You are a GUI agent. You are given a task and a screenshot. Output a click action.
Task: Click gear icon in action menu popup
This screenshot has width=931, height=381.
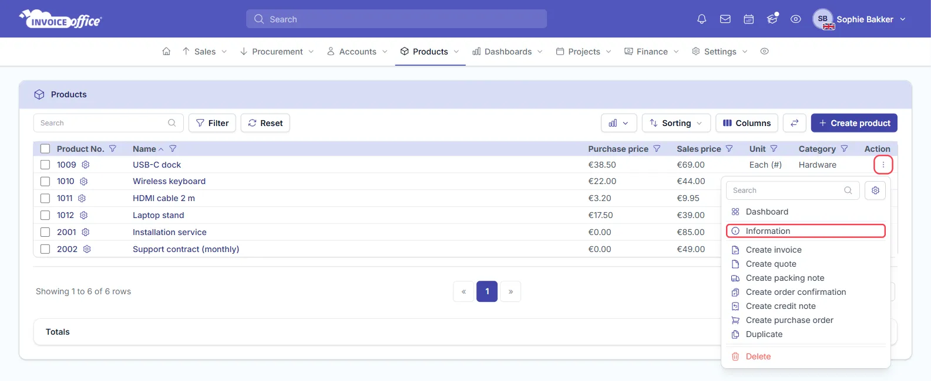(875, 190)
